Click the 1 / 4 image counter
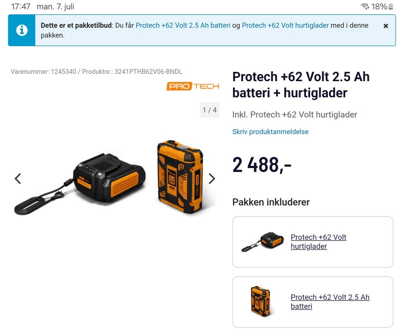The height and width of the screenshot is (330, 404). tap(210, 110)
